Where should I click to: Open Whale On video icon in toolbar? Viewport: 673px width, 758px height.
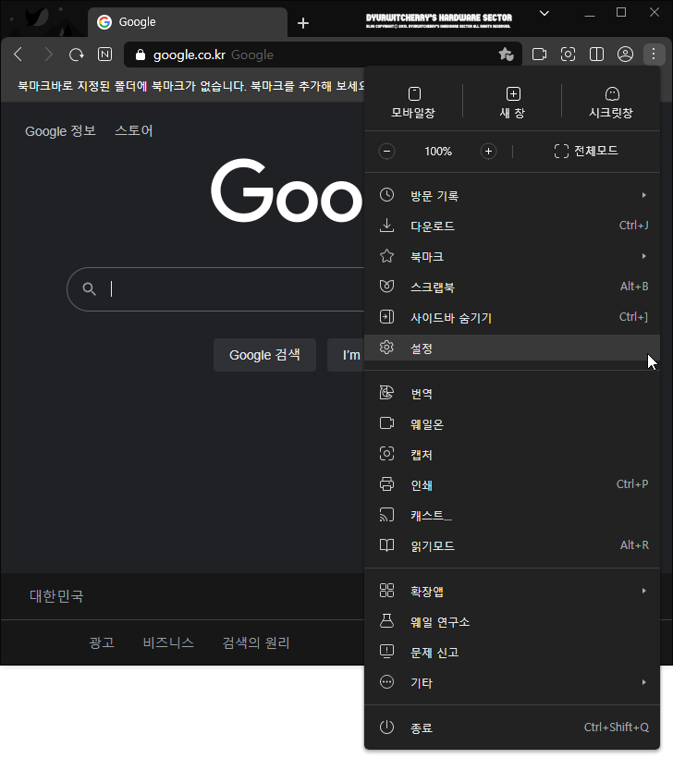[539, 55]
